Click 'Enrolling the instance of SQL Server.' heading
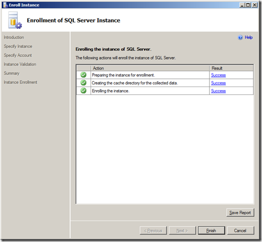This screenshot has height=242, width=262. click(113, 49)
